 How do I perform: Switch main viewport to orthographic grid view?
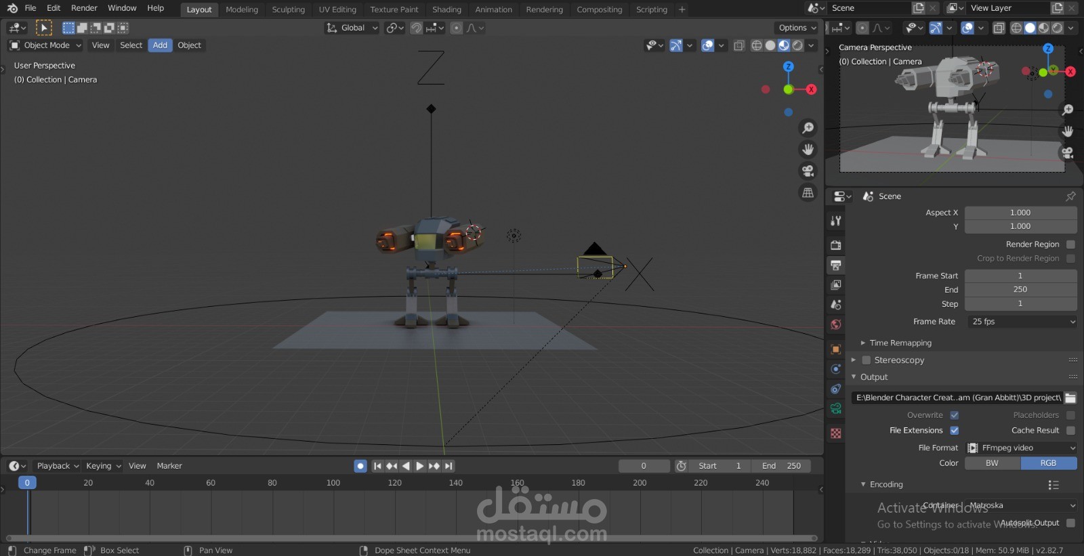[x=808, y=193]
